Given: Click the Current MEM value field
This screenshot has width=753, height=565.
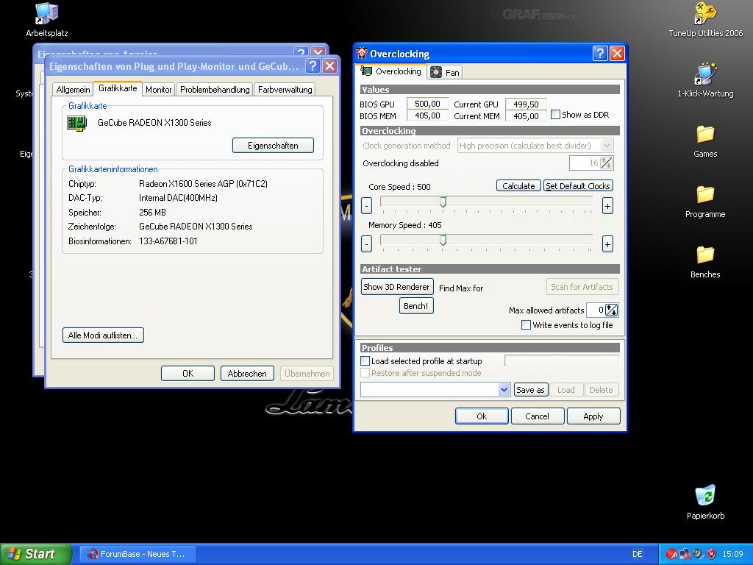Looking at the screenshot, I should (x=526, y=116).
